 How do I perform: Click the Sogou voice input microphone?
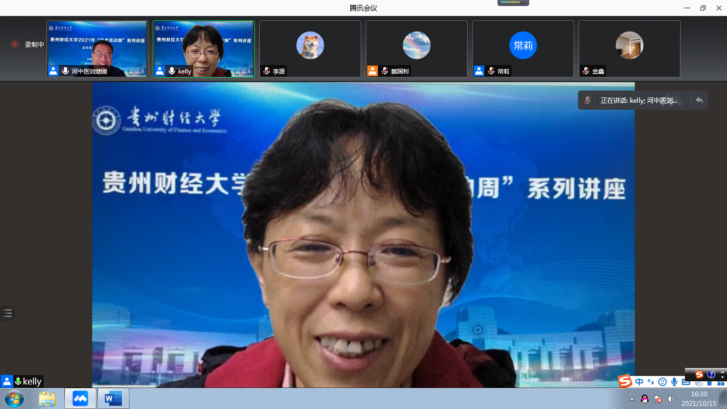(674, 382)
